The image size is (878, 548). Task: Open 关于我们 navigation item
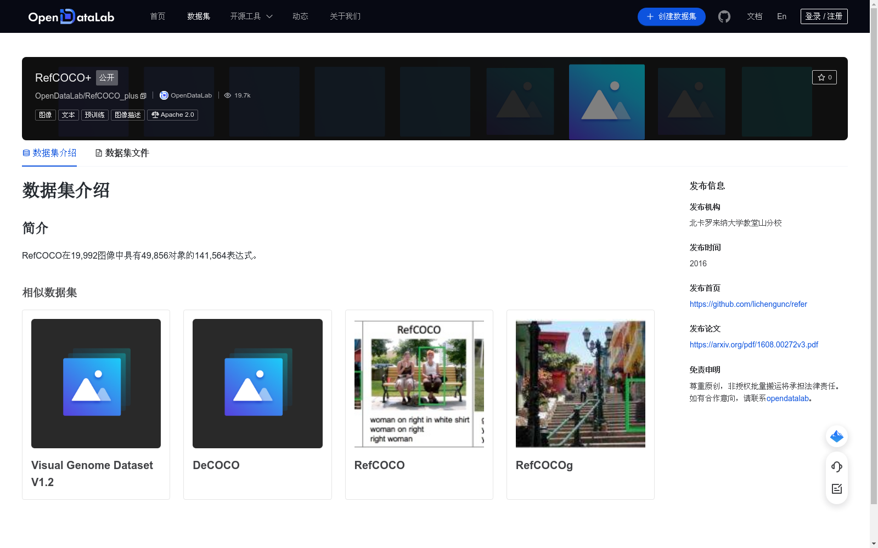coord(345,16)
